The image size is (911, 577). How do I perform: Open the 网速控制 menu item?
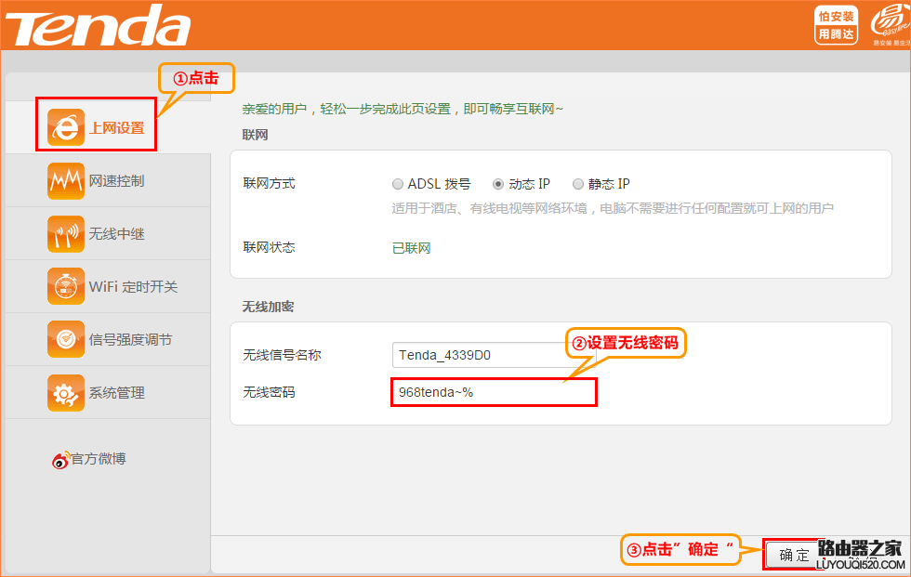pos(109,180)
